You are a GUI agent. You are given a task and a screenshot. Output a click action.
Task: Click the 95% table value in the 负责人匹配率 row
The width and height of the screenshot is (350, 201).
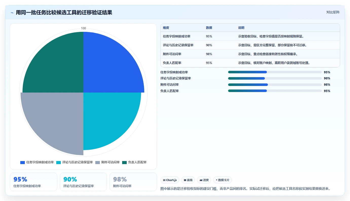(x=209, y=63)
